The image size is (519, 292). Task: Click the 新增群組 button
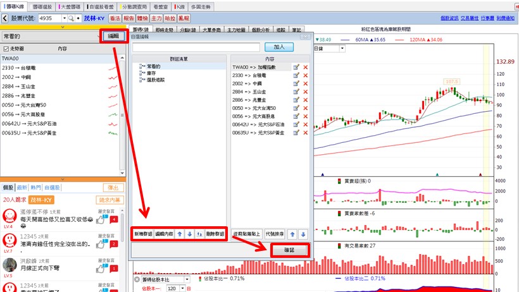pyautogui.click(x=143, y=233)
